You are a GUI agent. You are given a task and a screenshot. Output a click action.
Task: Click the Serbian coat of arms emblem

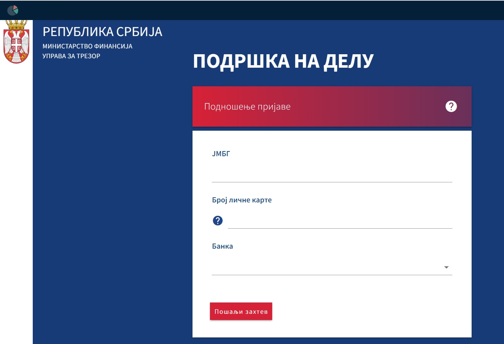click(16, 42)
